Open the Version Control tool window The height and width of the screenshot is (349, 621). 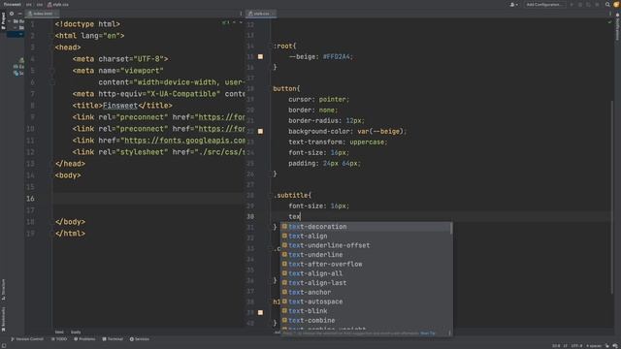(x=27, y=339)
